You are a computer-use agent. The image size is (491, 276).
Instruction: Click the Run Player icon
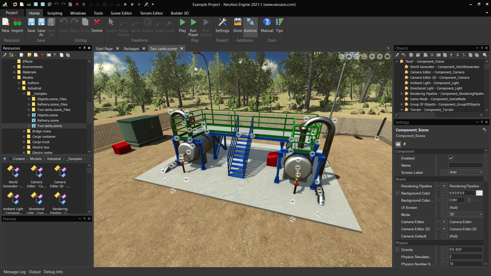click(193, 22)
